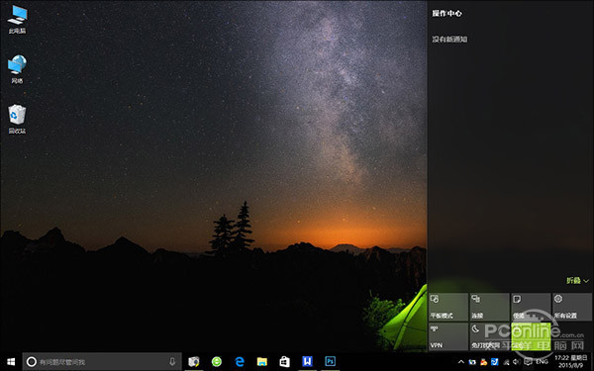Open the camera-style app on the taskbar
The image size is (594, 371).
pos(194,362)
